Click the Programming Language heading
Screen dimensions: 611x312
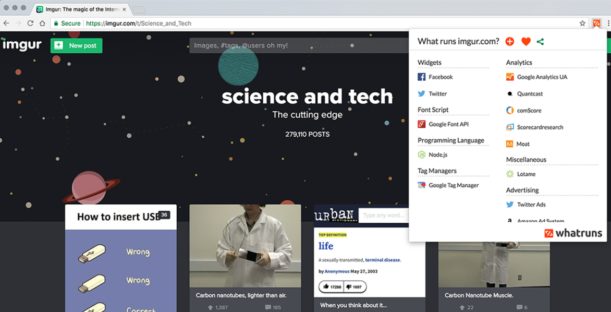[x=451, y=140]
